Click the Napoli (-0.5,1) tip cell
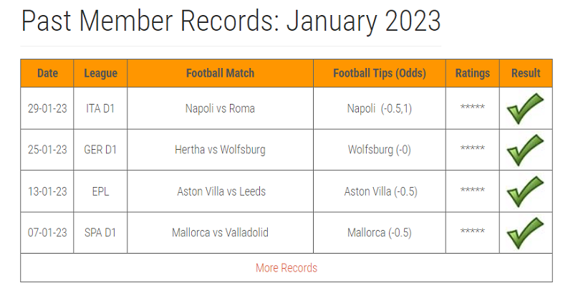573x283 pixels. tap(380, 108)
